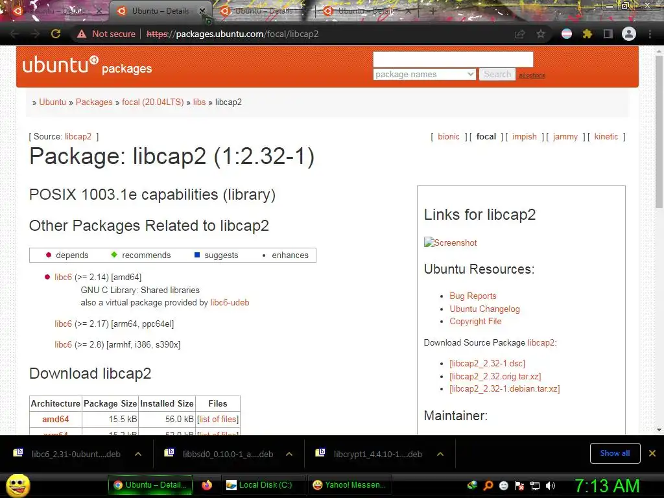Open the Source libcap2 link
This screenshot has height=498, width=664.
coord(78,136)
